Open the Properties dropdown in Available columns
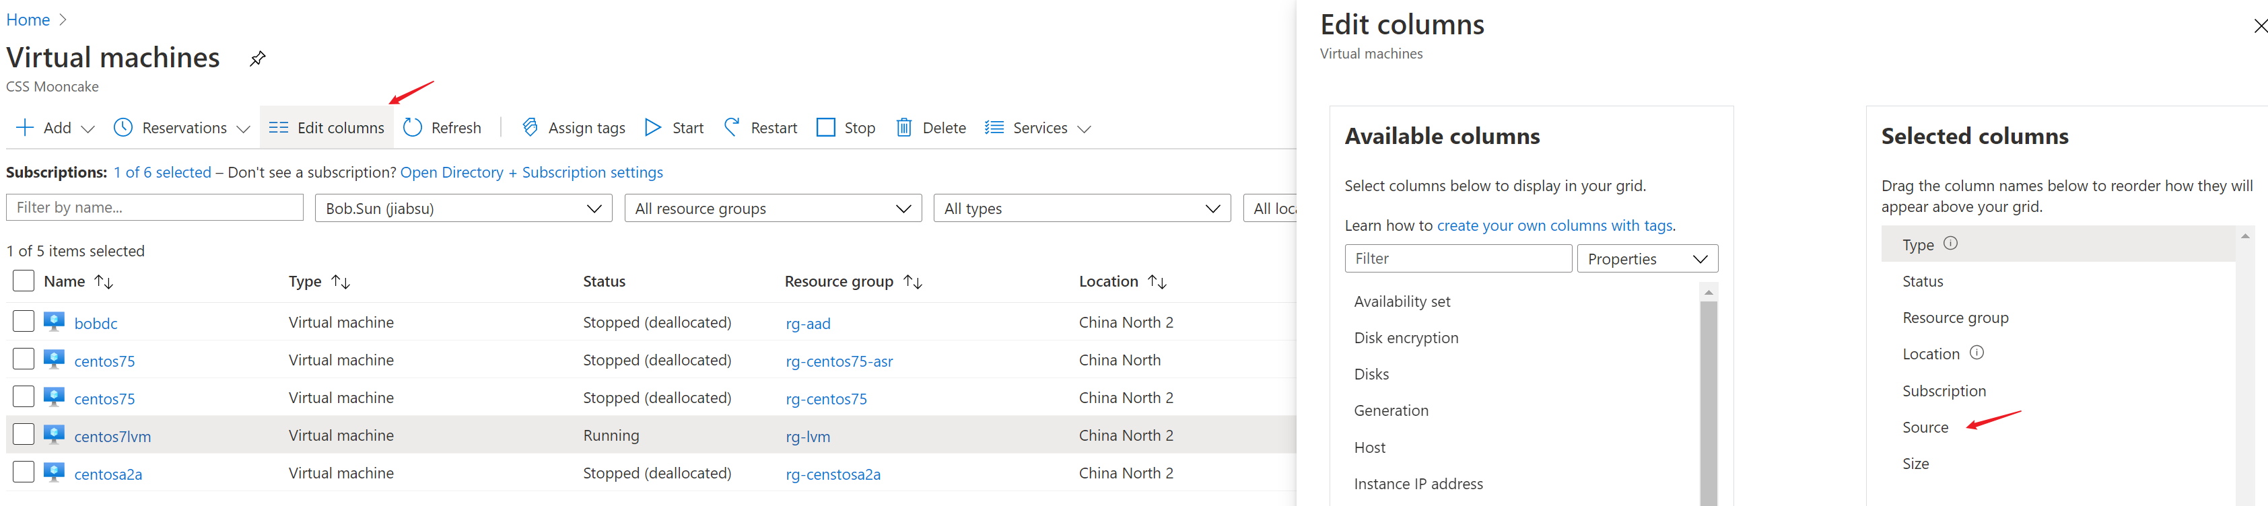This screenshot has width=2268, height=506. coord(1647,259)
